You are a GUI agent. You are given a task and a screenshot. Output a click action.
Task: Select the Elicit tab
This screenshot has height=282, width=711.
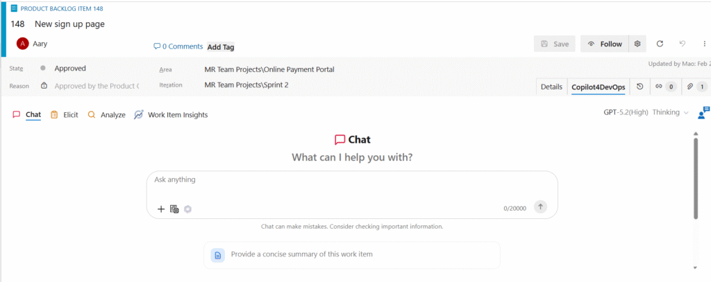click(64, 115)
